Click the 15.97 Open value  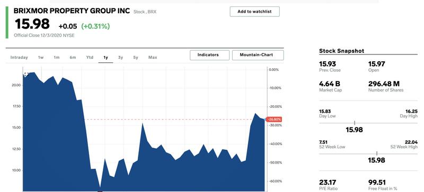(x=377, y=64)
